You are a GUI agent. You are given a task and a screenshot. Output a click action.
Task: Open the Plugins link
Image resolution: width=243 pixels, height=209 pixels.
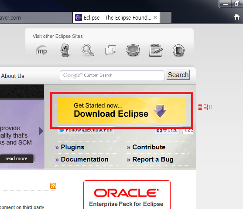point(72,147)
